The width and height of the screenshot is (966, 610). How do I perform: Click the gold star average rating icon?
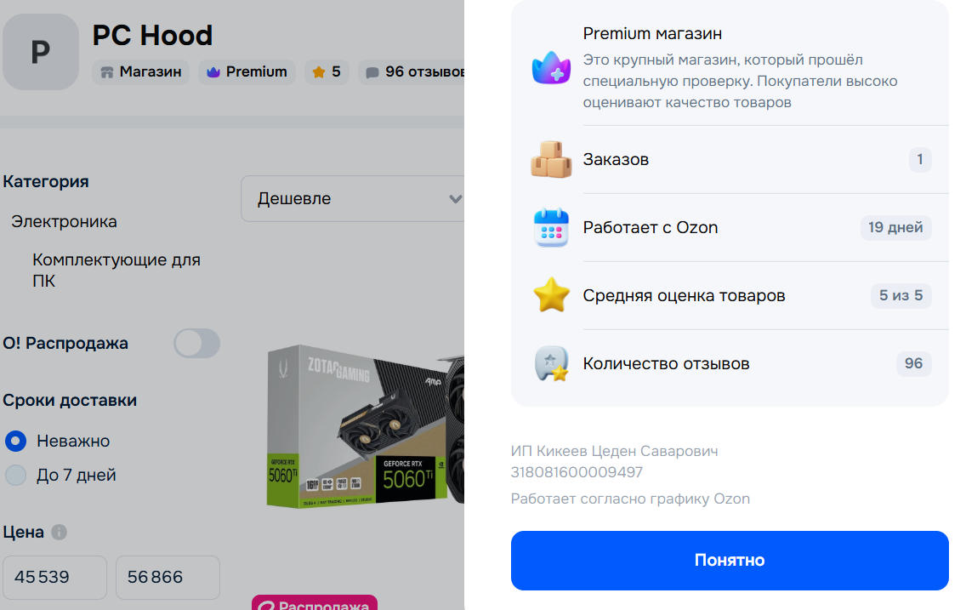coord(551,295)
